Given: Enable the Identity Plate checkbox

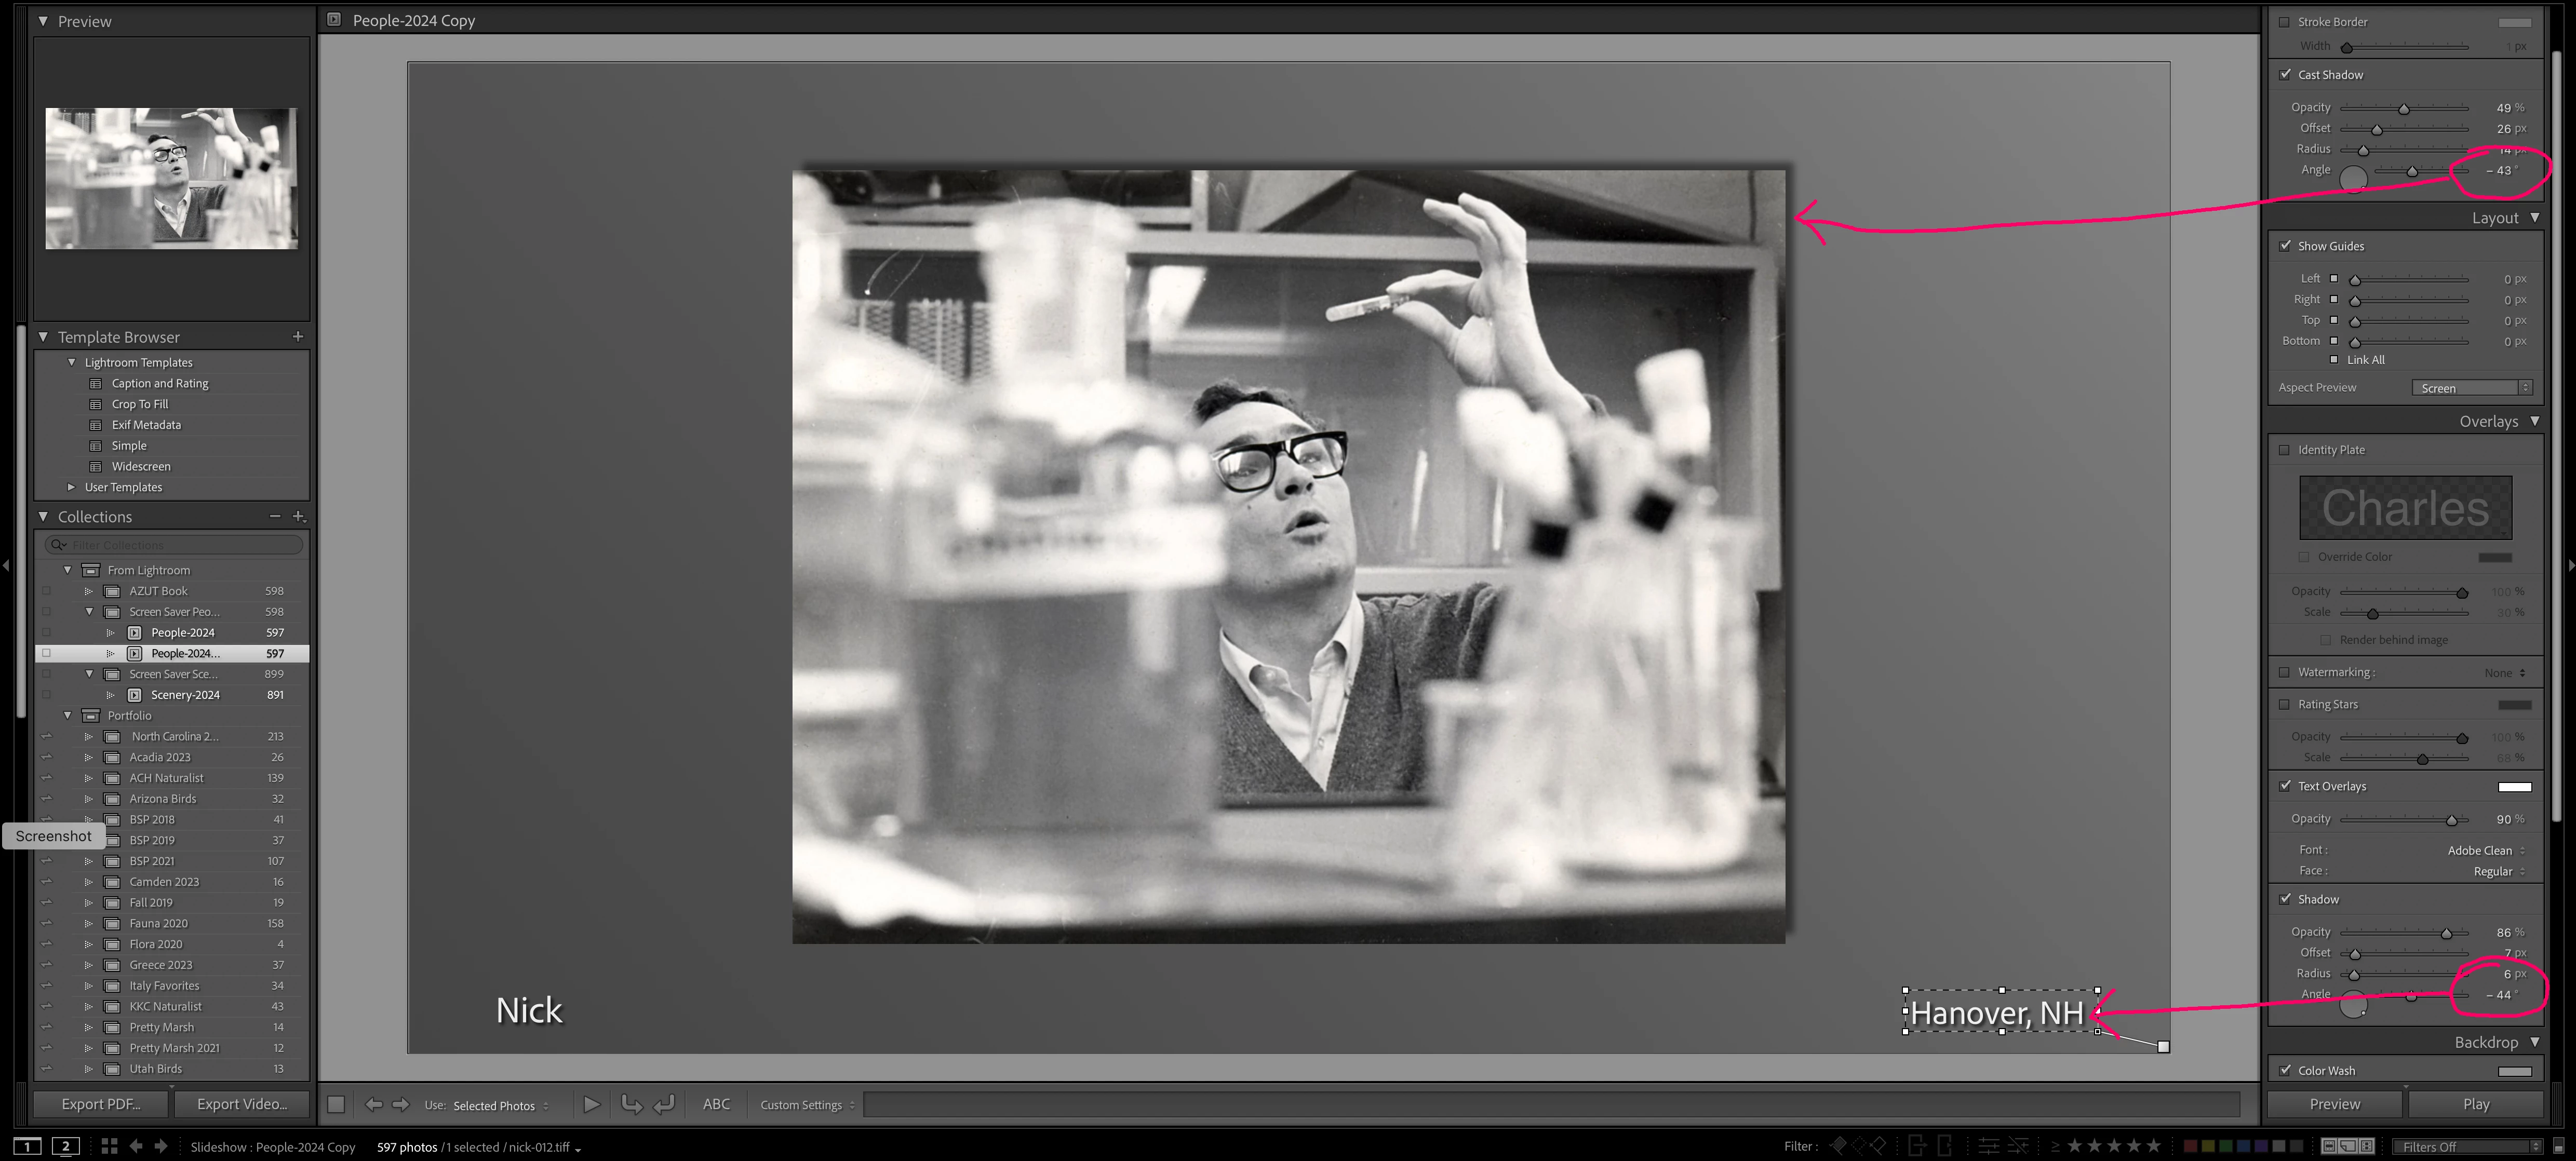Looking at the screenshot, I should [2285, 450].
